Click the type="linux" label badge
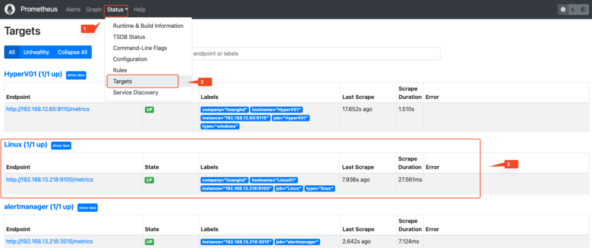592x251 pixels. [x=320, y=189]
